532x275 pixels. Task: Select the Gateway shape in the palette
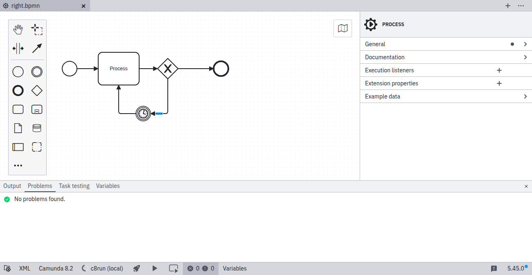(x=37, y=90)
